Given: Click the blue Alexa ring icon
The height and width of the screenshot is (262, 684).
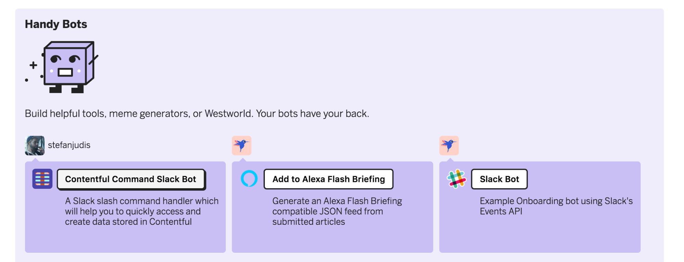Looking at the screenshot, I should [x=249, y=178].
